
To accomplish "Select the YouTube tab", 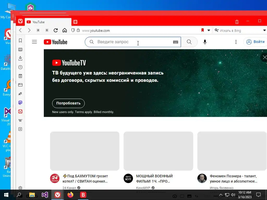I will point(48,22).
